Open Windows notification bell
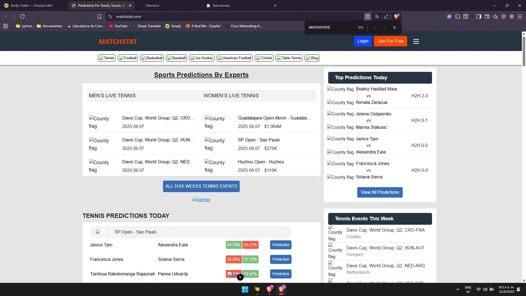The image size is (526, 296). tap(519, 289)
